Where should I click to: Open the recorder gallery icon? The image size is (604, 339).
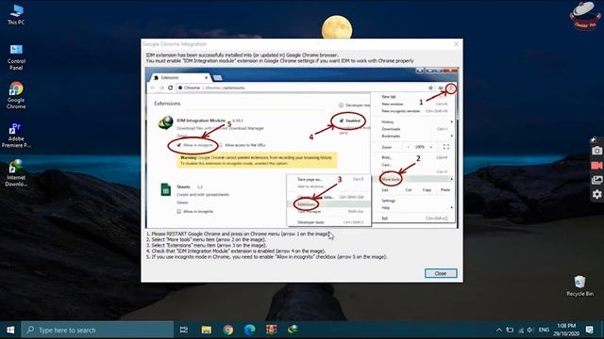pyautogui.click(x=596, y=180)
